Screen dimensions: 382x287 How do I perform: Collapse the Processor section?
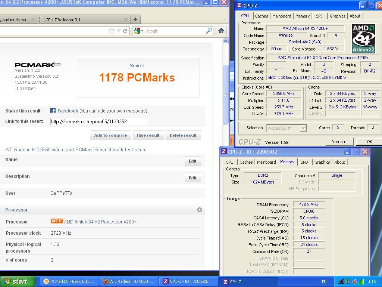click(200, 210)
